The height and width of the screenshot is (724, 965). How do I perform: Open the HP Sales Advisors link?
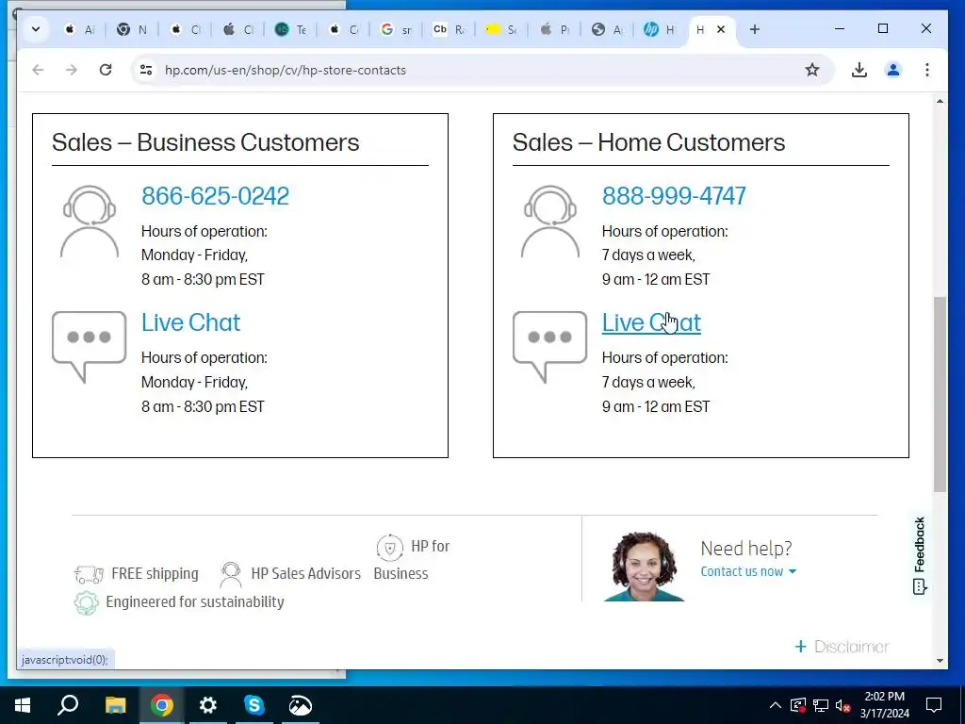click(306, 574)
